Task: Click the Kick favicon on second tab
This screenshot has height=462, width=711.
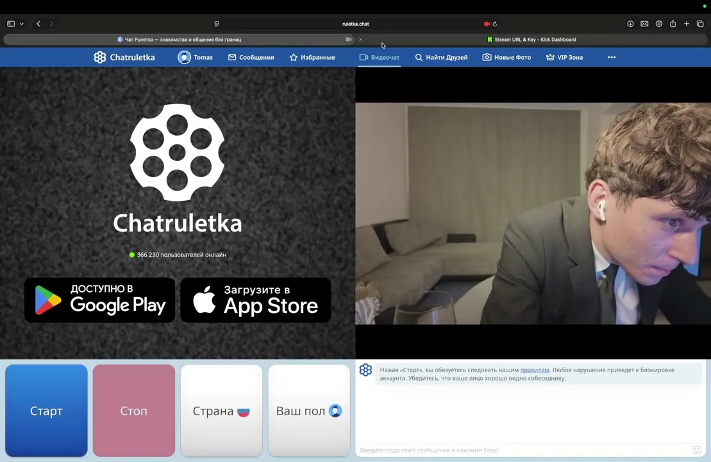Action: pos(490,40)
